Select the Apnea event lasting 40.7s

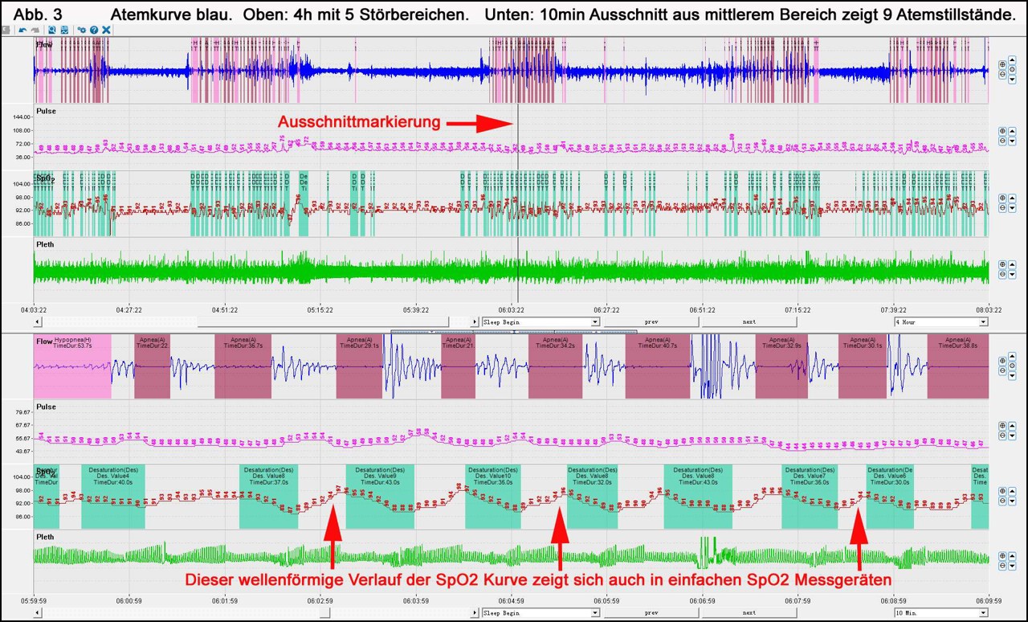[657, 366]
